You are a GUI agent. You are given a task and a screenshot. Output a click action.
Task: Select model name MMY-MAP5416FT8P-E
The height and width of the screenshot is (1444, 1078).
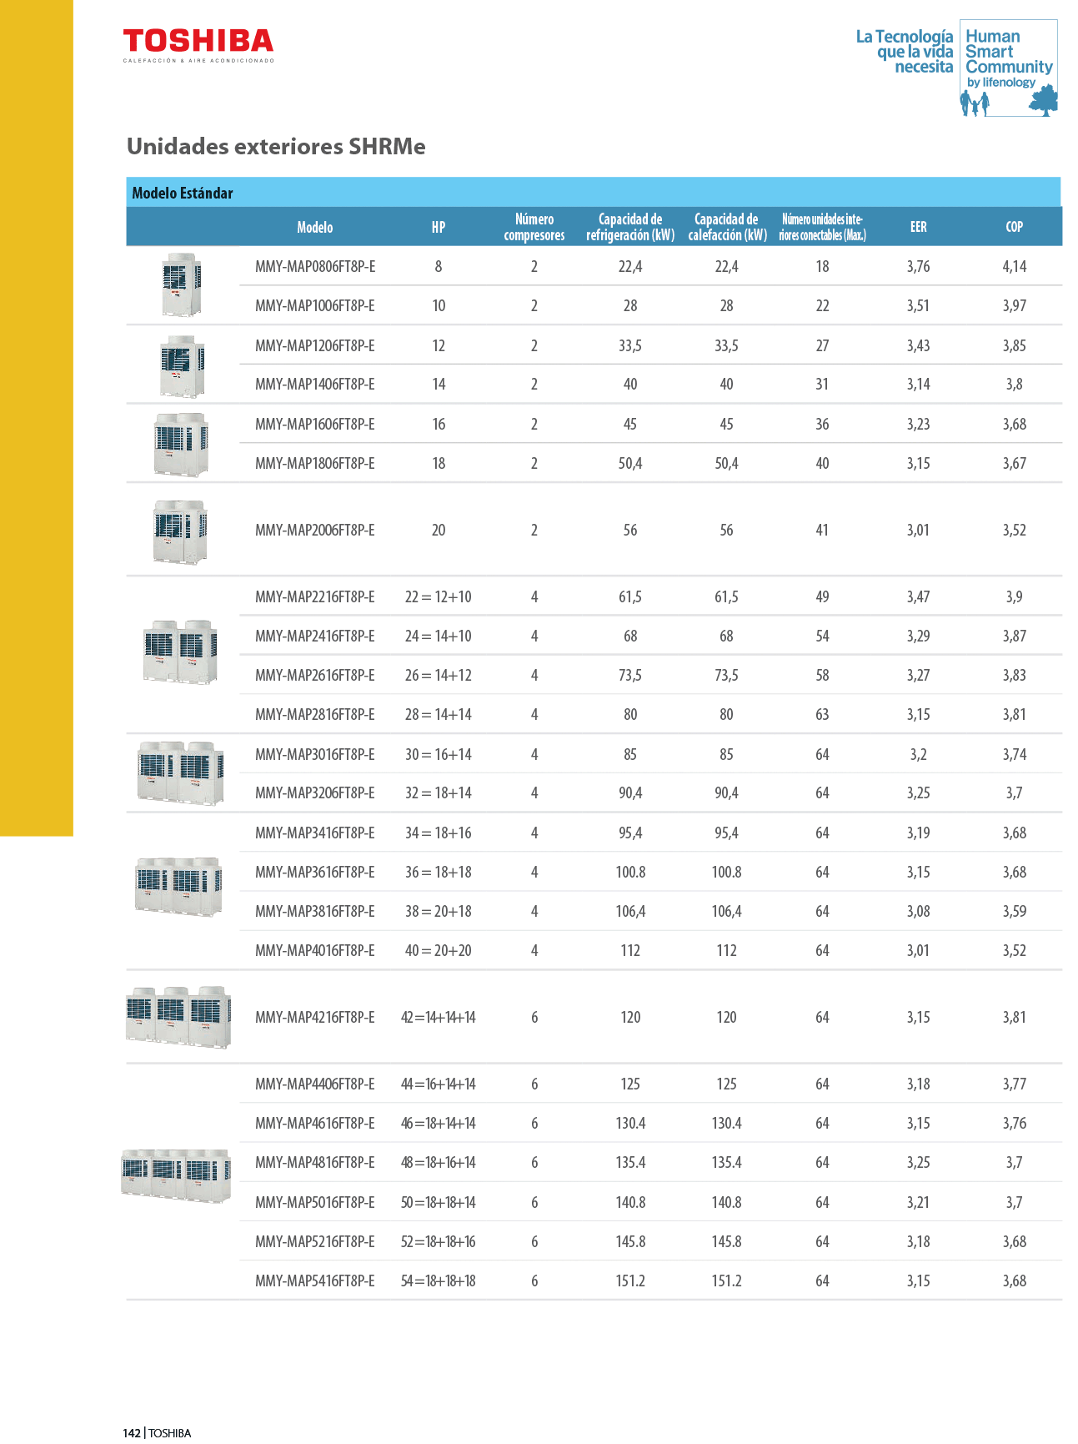point(315,1281)
